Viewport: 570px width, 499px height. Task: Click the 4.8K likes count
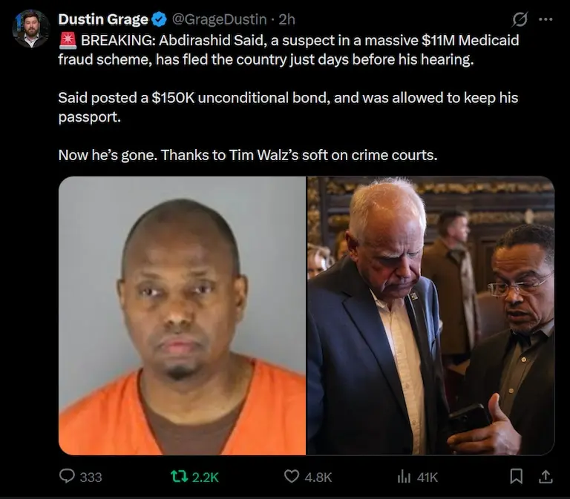pyautogui.click(x=318, y=477)
